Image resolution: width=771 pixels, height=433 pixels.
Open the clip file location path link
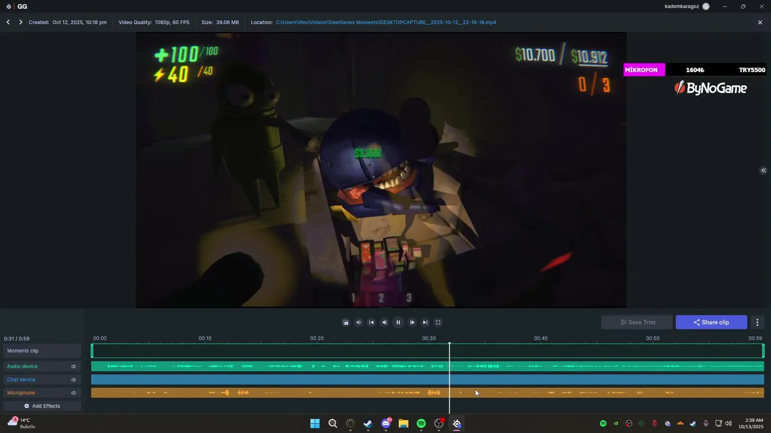pos(386,22)
